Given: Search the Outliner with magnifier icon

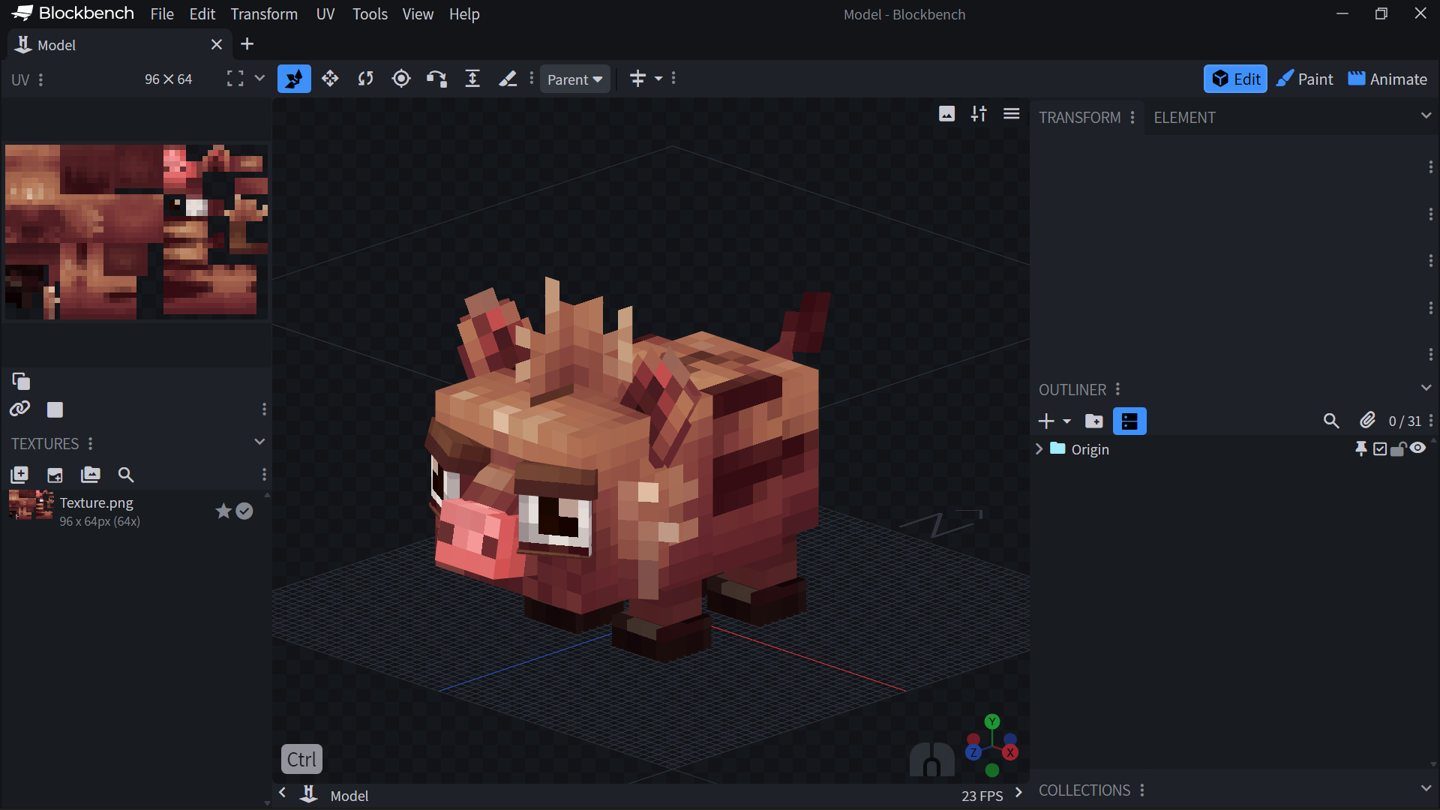Looking at the screenshot, I should coord(1331,421).
